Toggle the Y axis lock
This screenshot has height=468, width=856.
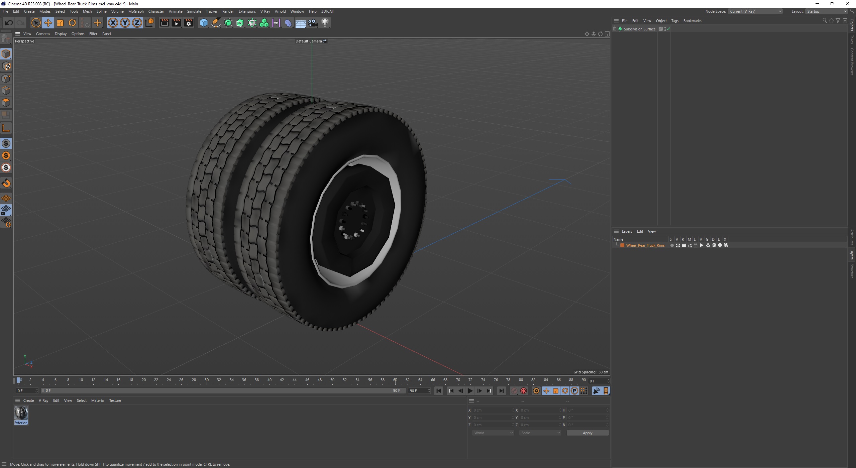click(x=125, y=23)
